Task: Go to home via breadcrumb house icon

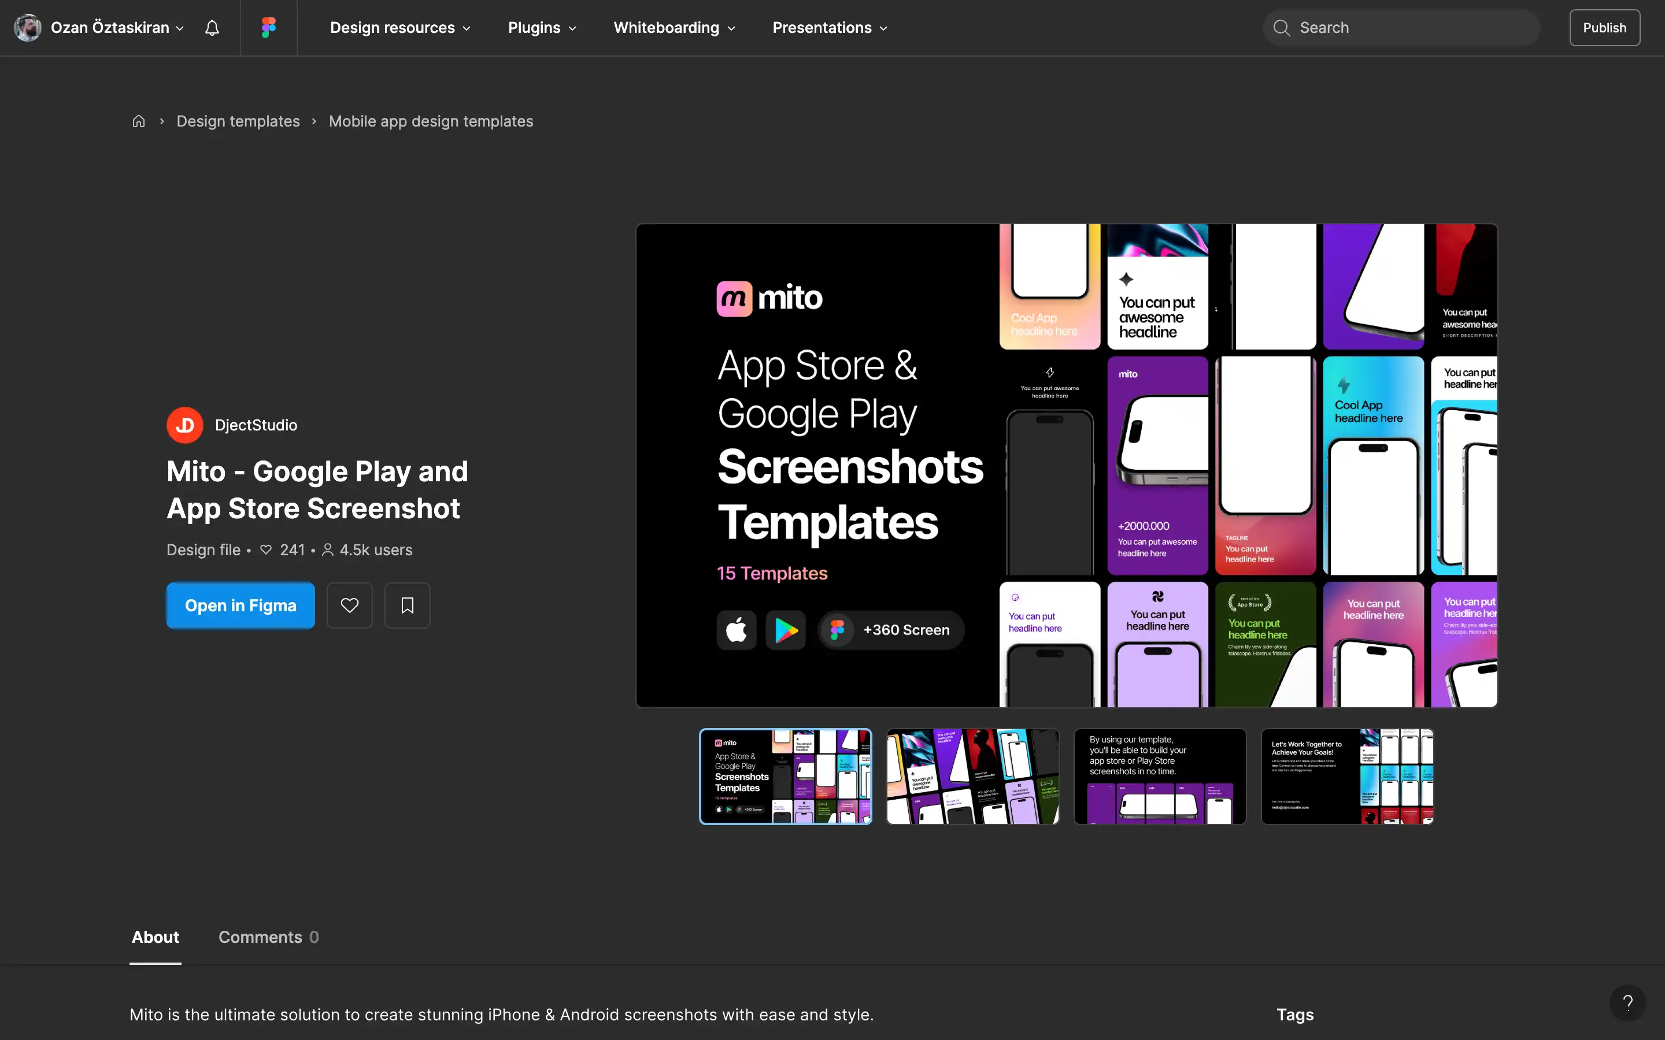Action: click(138, 121)
